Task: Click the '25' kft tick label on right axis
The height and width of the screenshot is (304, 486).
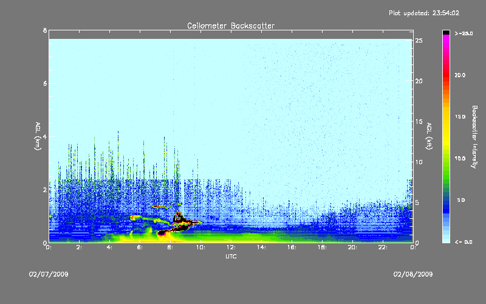Action: click(x=419, y=41)
